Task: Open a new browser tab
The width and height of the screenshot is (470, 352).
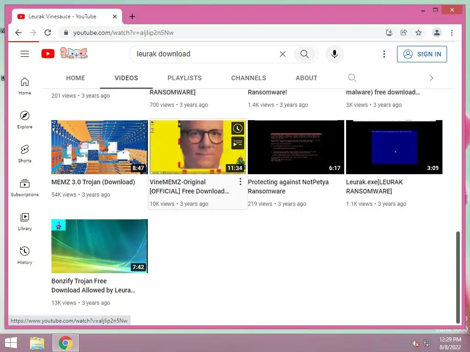Action: [132, 16]
